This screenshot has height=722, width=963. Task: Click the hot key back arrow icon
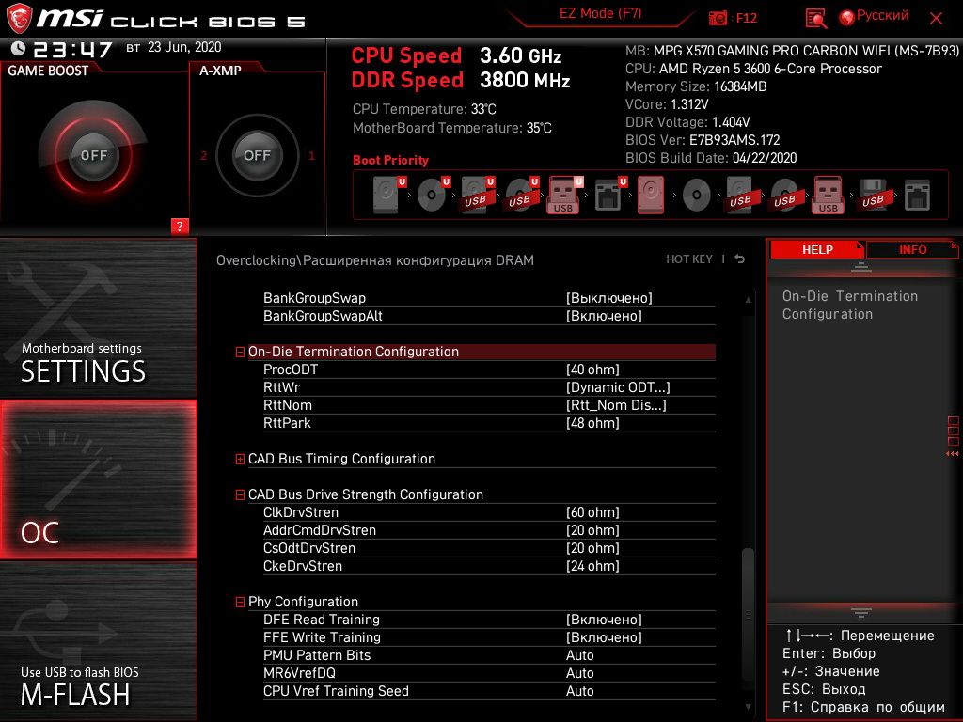point(740,259)
